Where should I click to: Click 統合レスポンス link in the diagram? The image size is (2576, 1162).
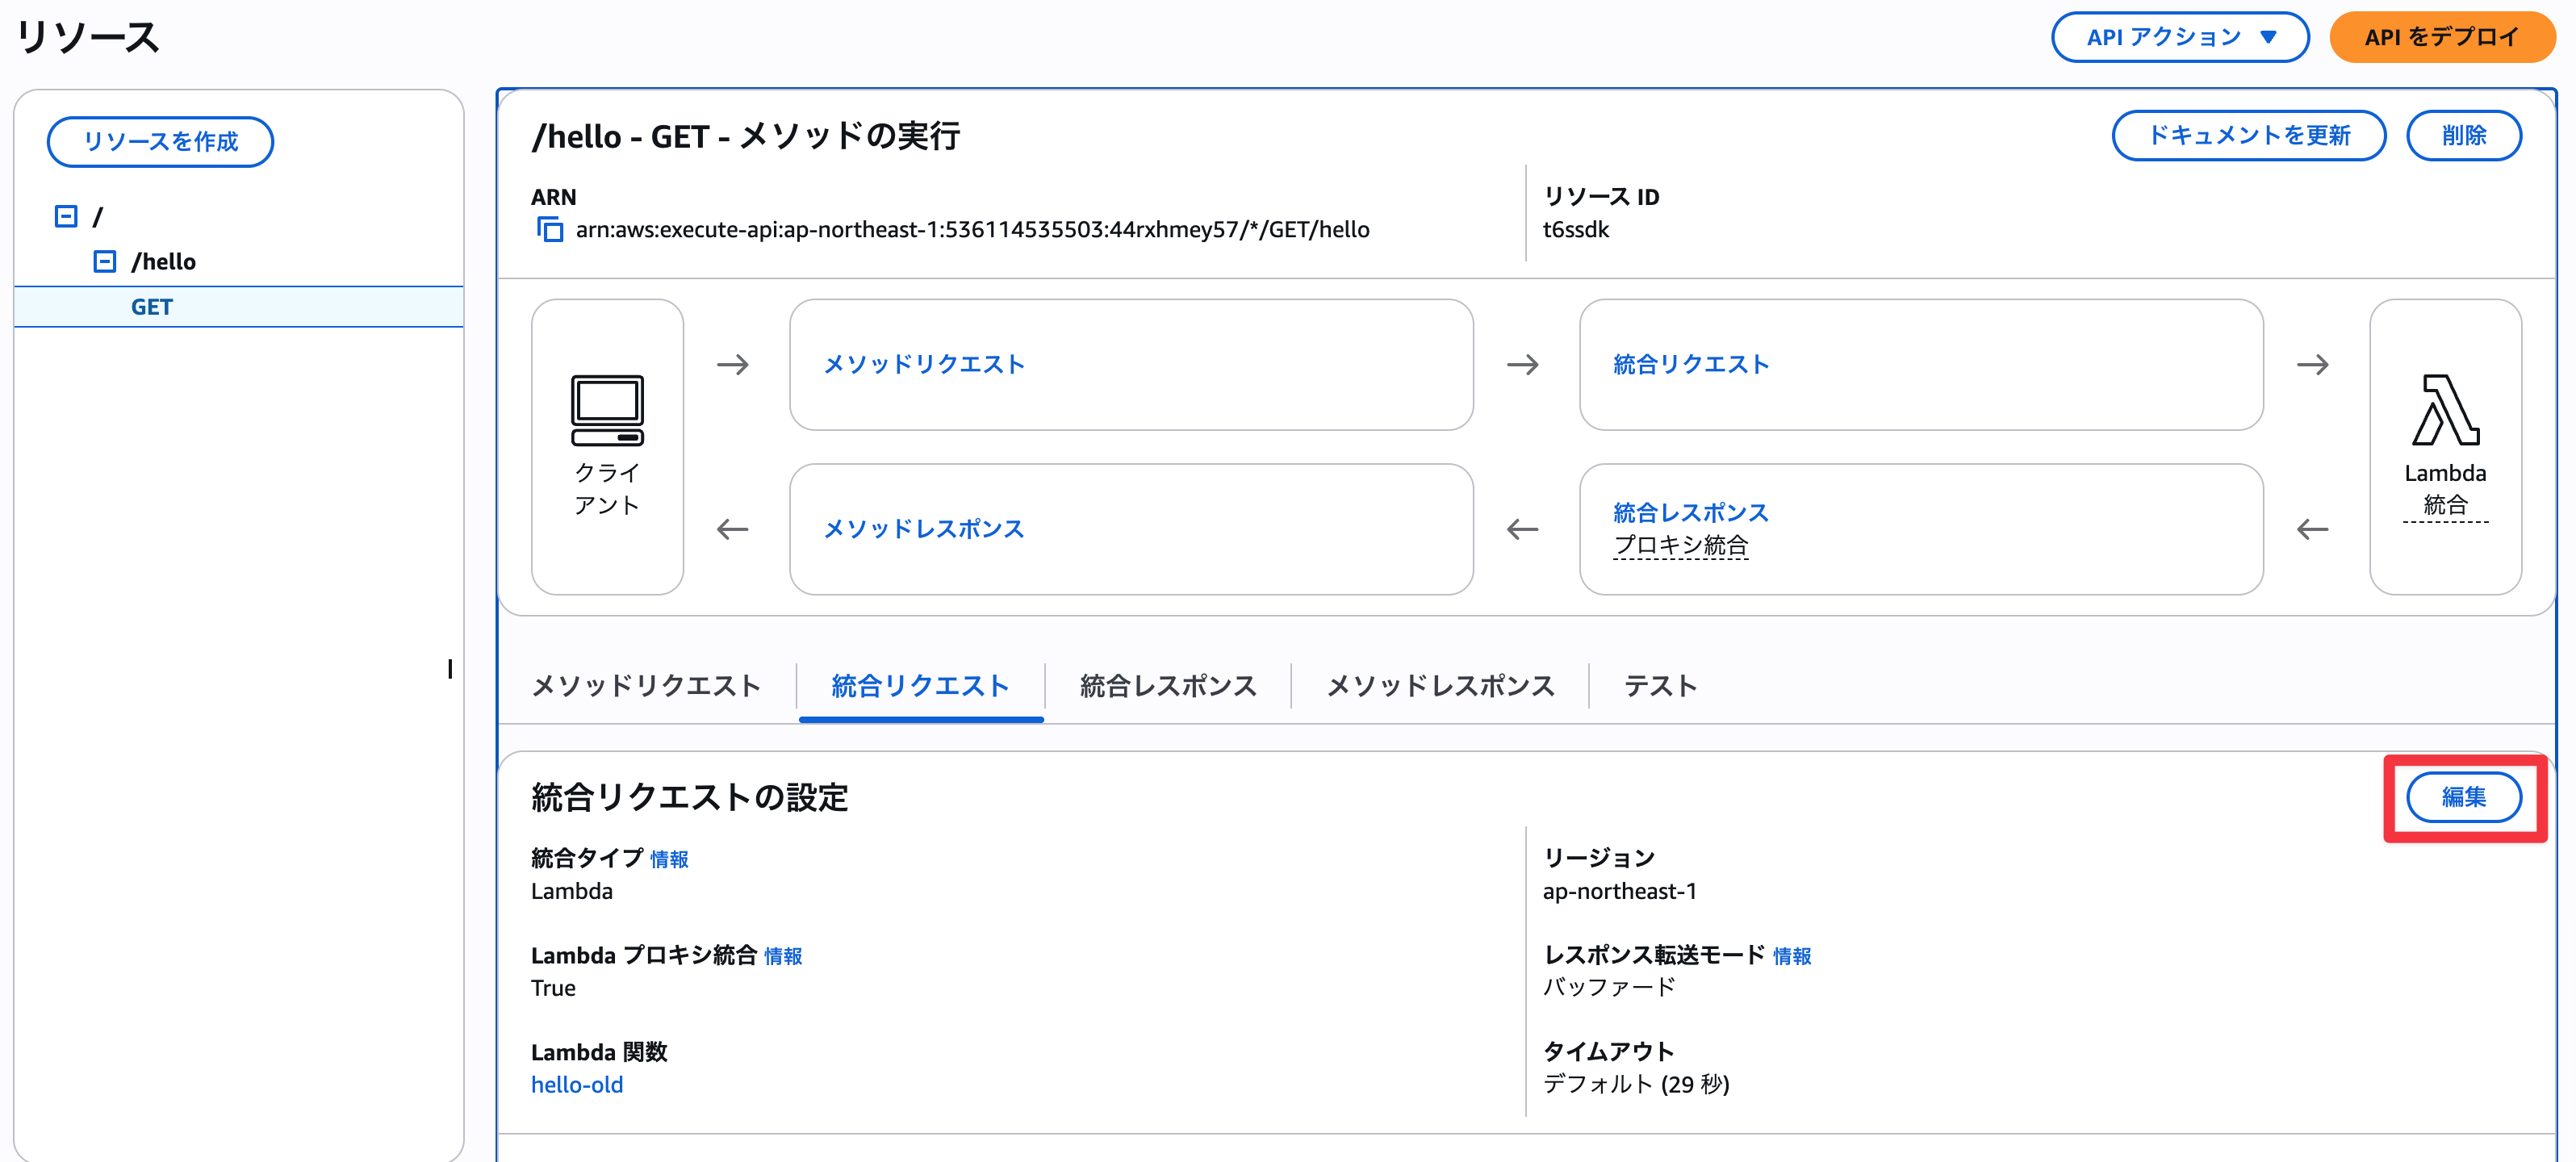tap(1691, 513)
